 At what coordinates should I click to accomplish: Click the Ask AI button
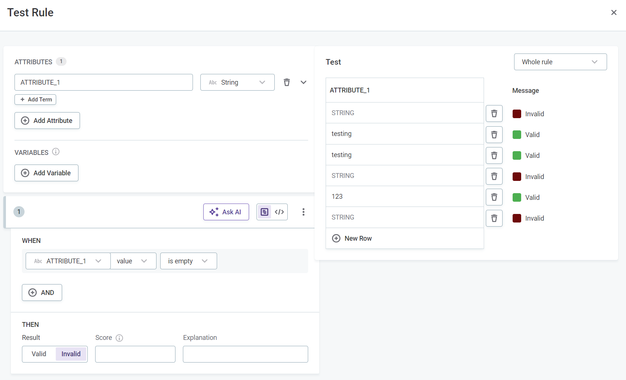click(226, 212)
